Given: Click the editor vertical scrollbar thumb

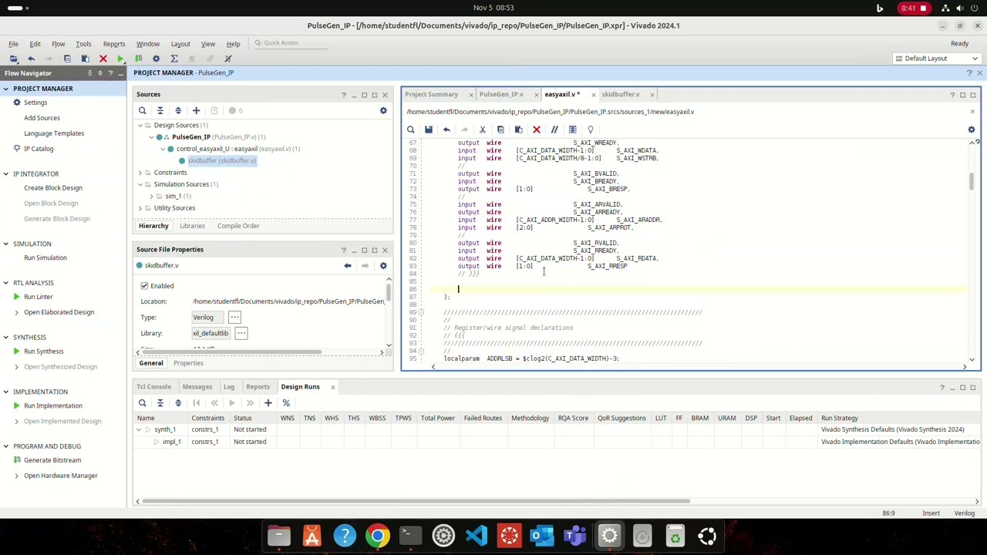Looking at the screenshot, I should point(972,182).
